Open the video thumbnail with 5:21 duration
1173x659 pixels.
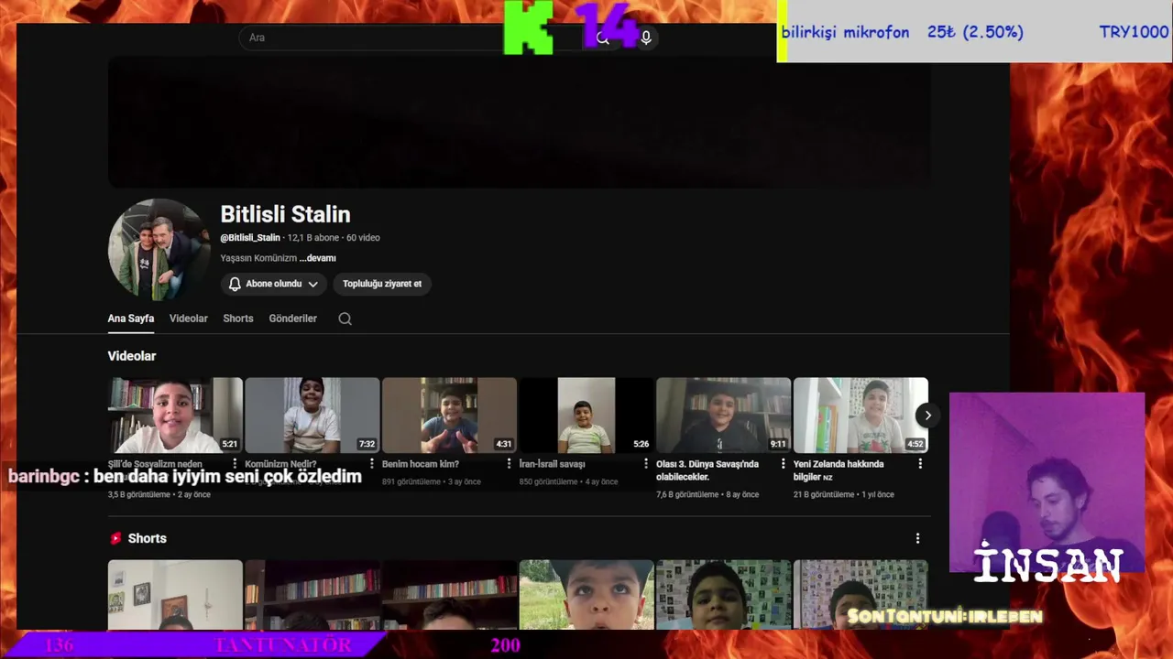tap(175, 416)
